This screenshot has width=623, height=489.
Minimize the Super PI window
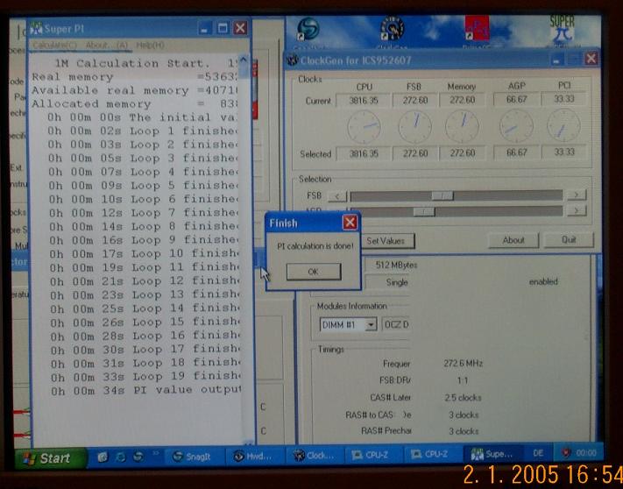205,29
